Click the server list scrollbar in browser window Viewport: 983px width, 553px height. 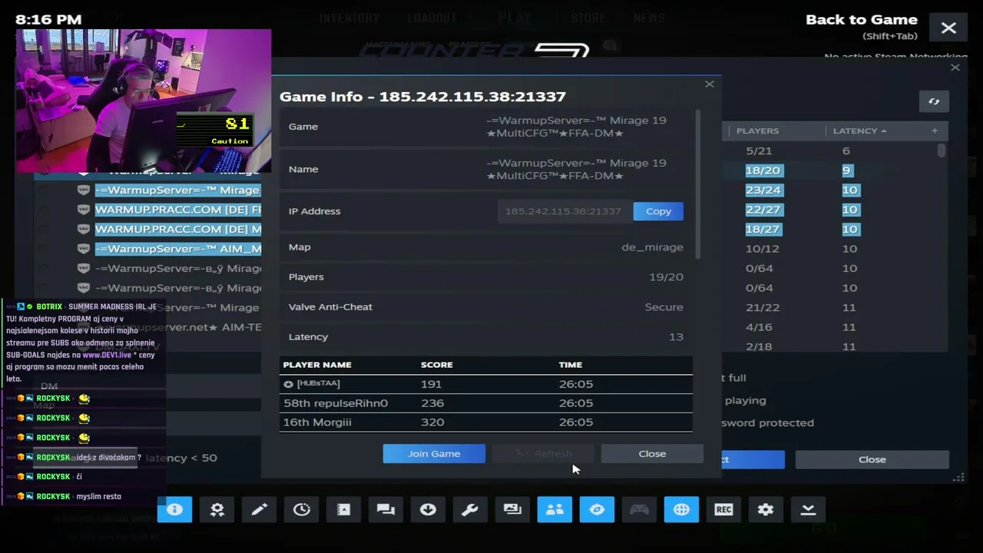pyautogui.click(x=942, y=151)
